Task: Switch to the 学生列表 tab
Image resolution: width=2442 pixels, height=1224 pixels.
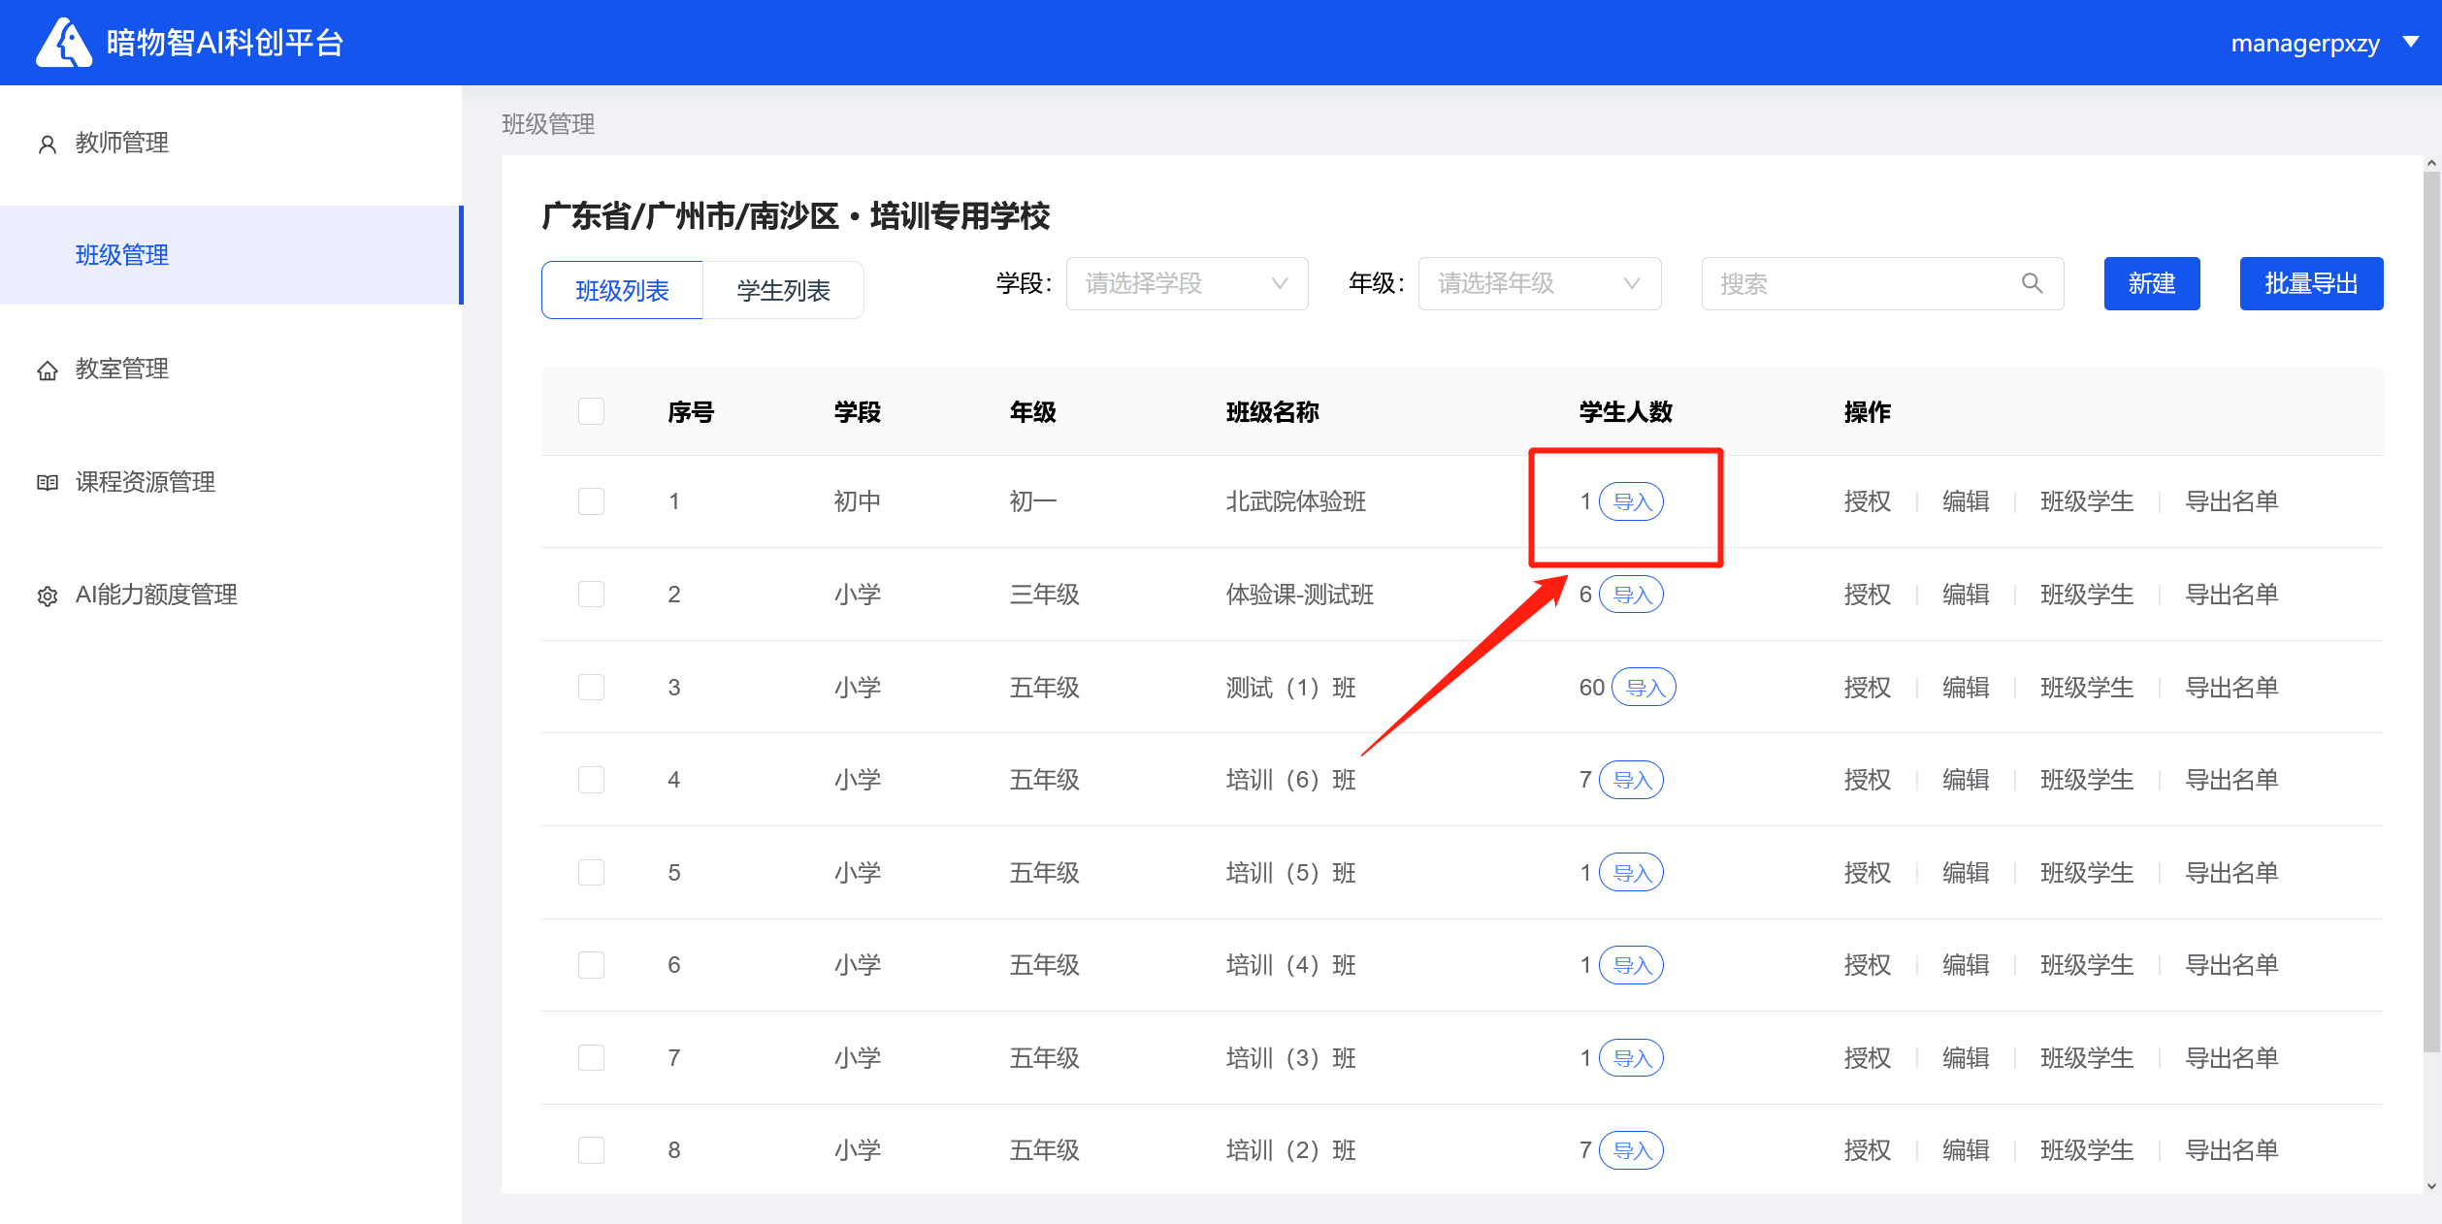Action: tap(783, 290)
